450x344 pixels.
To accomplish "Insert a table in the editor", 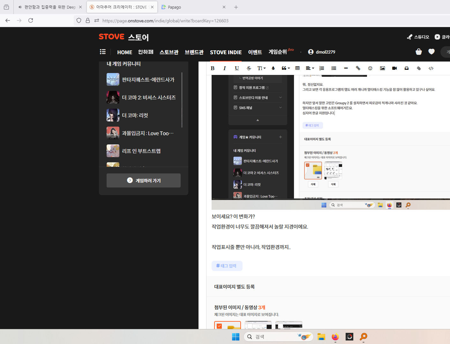I will 297,68.
